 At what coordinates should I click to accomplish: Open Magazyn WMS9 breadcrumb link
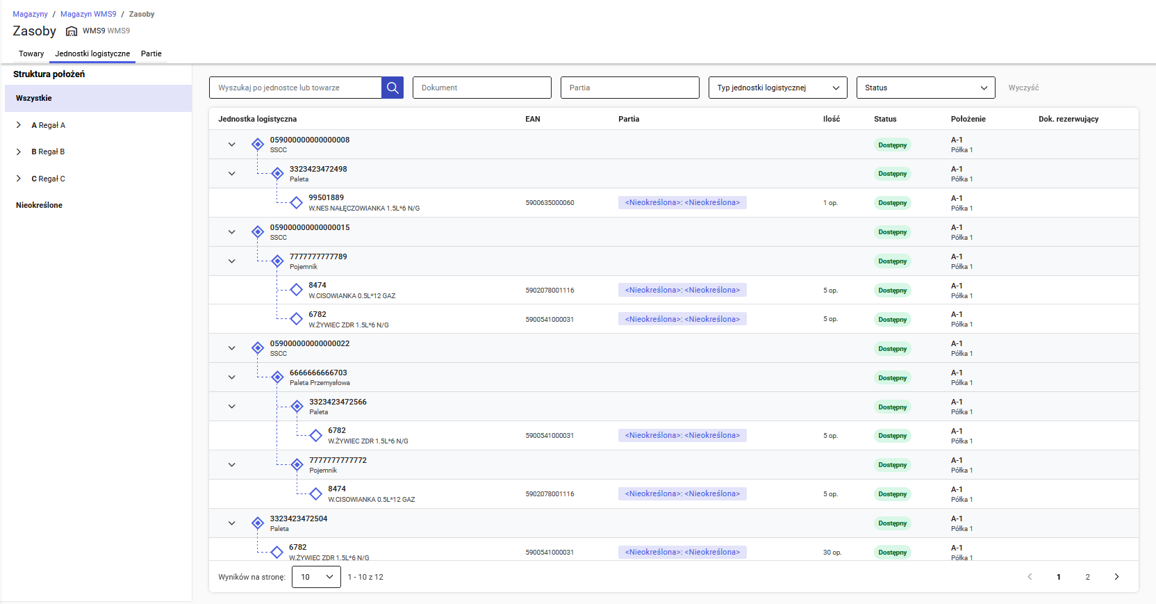pyautogui.click(x=88, y=14)
